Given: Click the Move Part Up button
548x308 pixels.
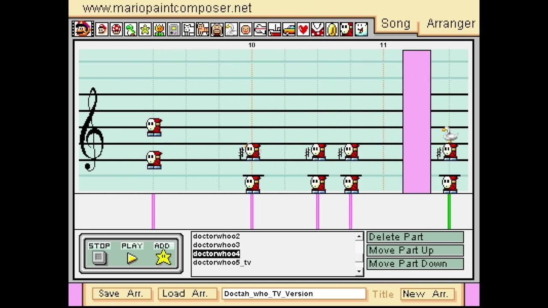Looking at the screenshot, I should point(415,250).
